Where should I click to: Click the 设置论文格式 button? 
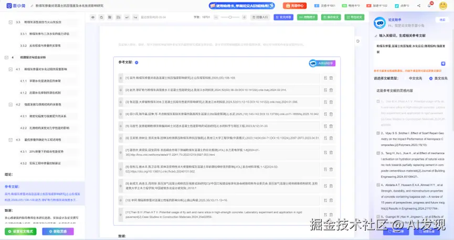point(20,231)
